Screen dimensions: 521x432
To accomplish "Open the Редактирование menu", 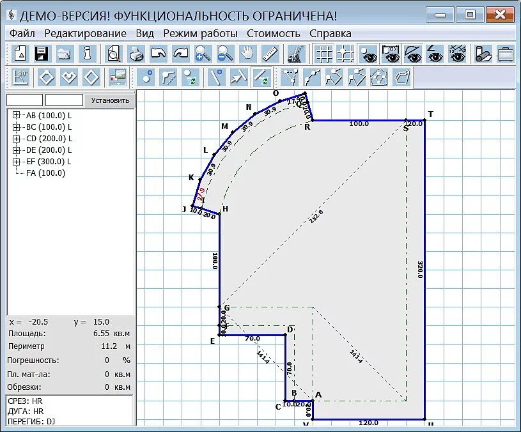I will point(86,33).
